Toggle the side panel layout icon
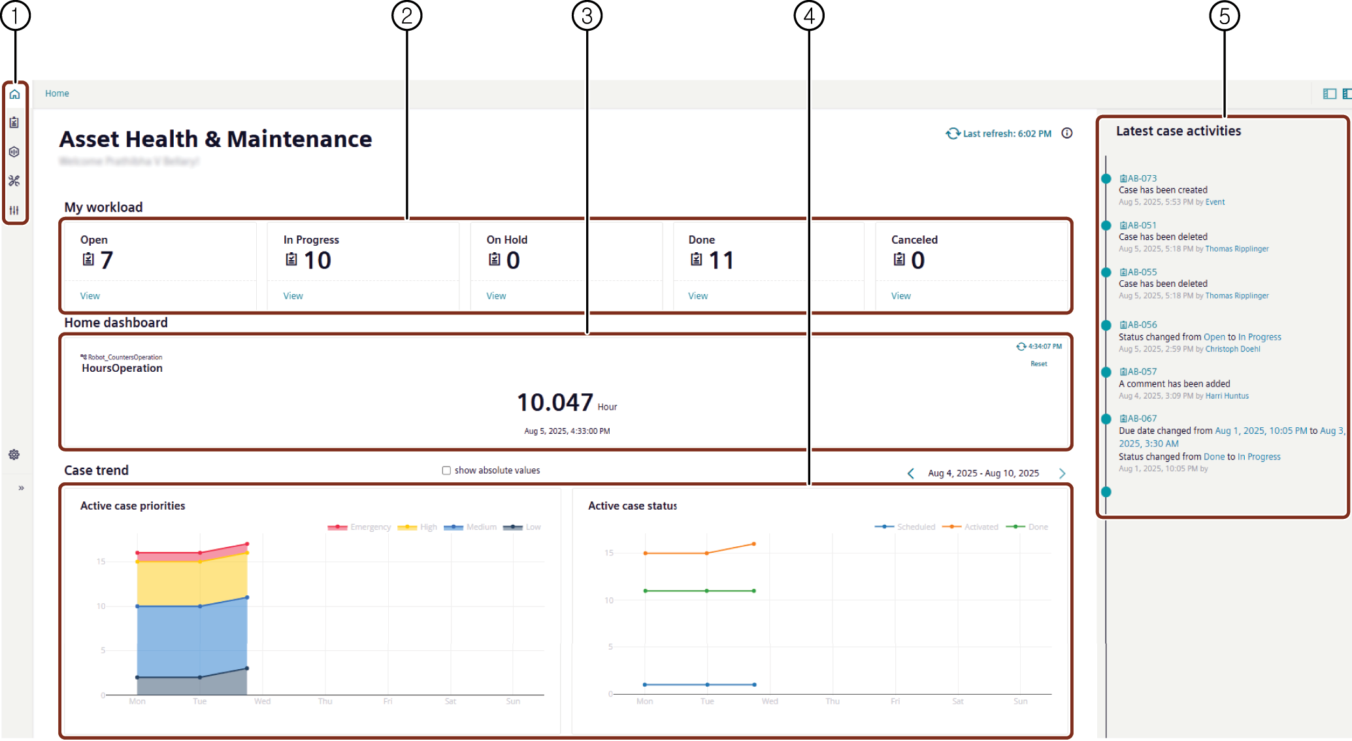Screen dimensions: 1352x741 (x=1329, y=94)
